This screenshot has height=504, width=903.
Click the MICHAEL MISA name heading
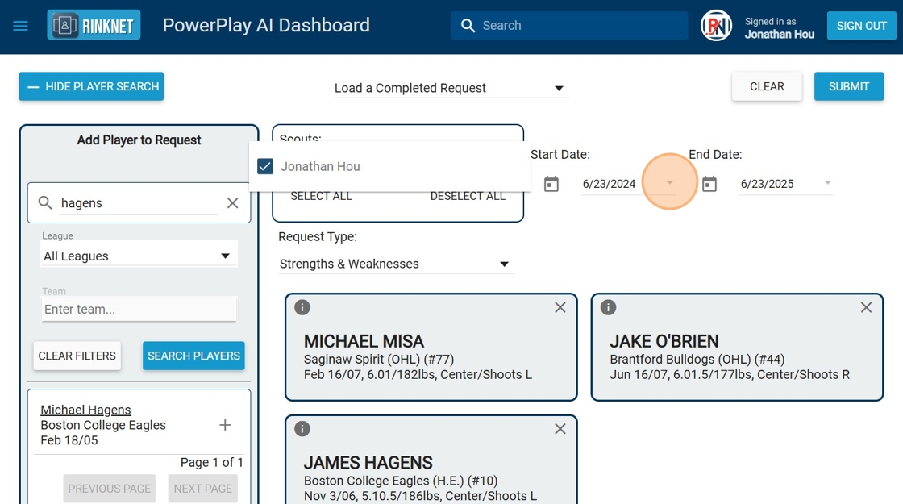coord(364,342)
